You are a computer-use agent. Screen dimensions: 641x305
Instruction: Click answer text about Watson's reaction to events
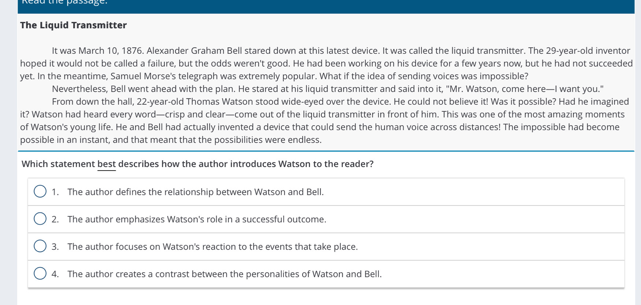pyautogui.click(x=213, y=247)
